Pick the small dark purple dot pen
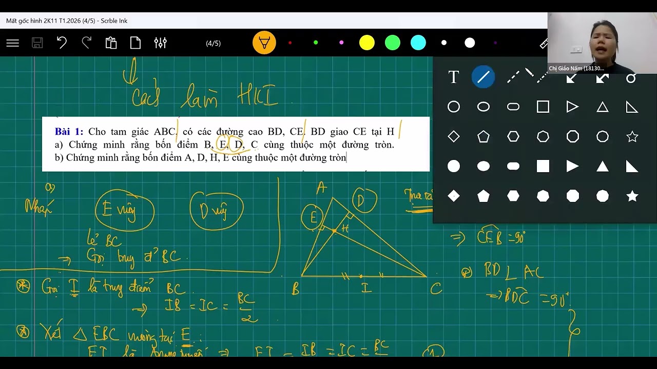The image size is (657, 369). pos(495,43)
